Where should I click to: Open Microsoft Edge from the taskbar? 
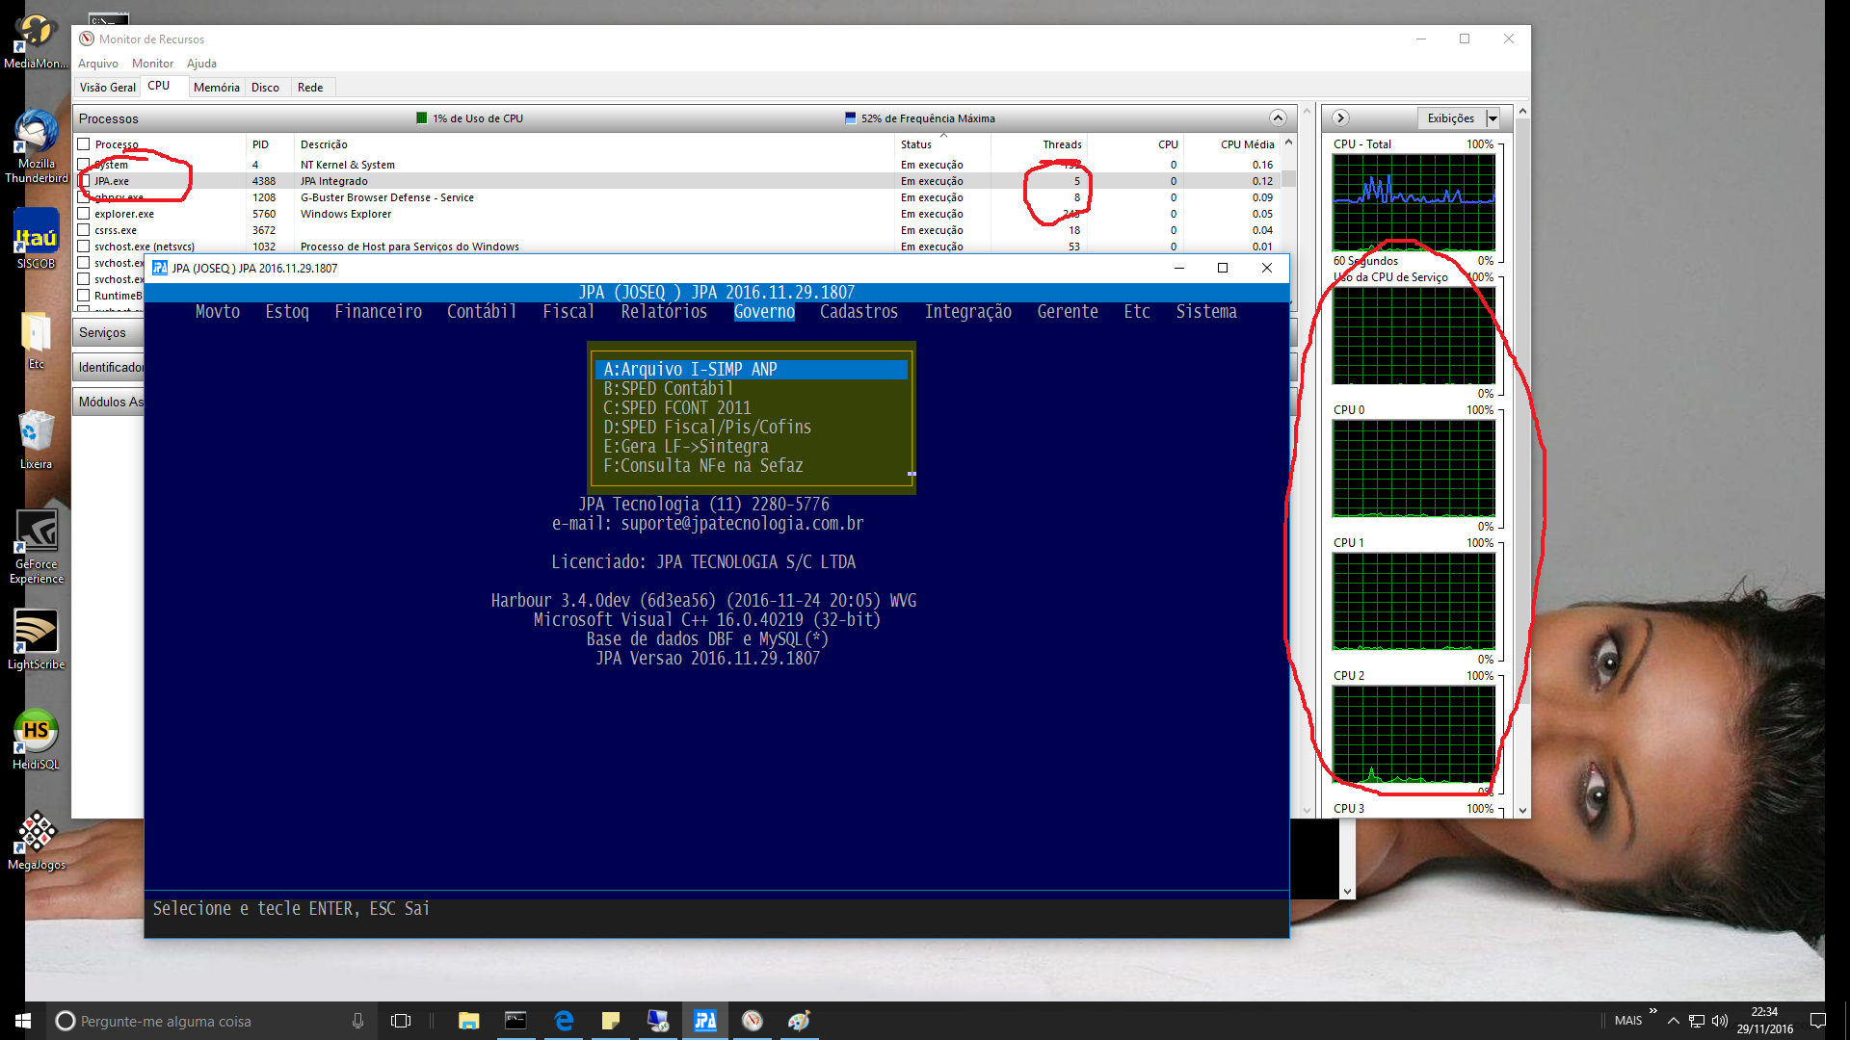click(x=564, y=1021)
